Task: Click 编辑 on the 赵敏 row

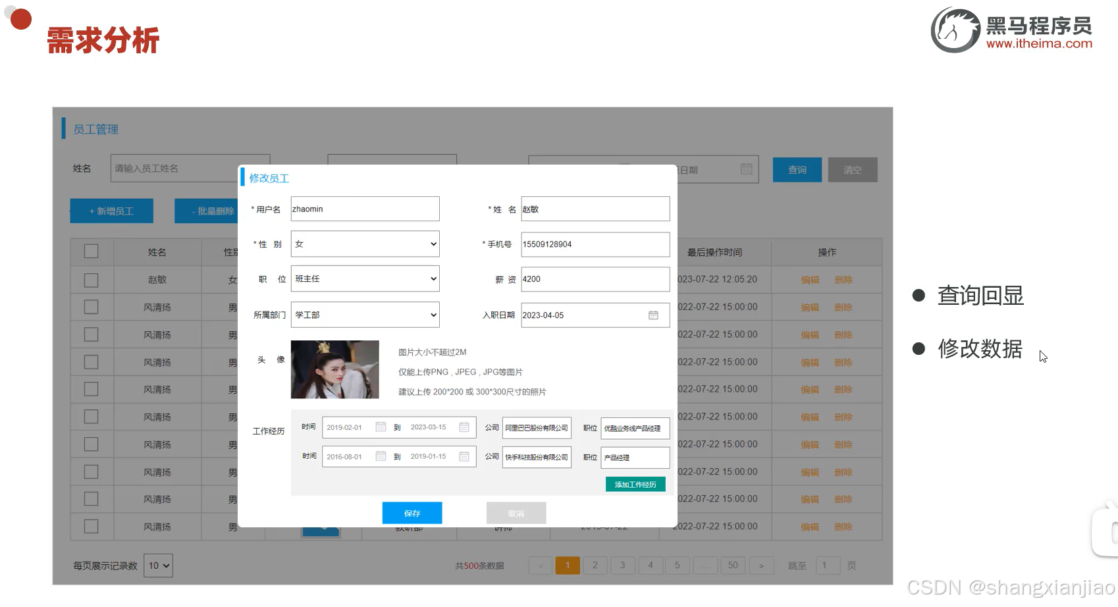Action: click(809, 279)
